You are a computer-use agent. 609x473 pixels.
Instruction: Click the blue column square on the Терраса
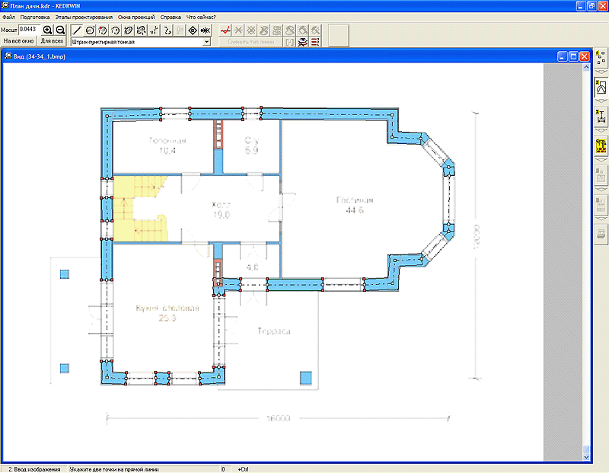point(306,378)
